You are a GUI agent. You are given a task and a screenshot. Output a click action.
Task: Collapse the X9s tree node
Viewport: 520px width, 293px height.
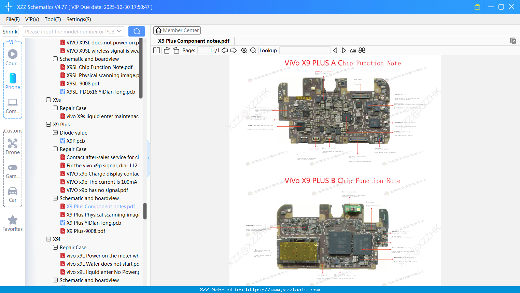pos(48,100)
